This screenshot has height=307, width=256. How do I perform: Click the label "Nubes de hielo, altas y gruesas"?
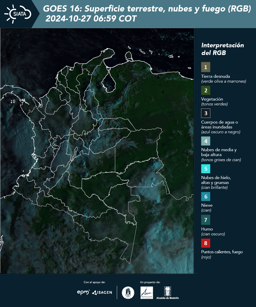coord(216,180)
